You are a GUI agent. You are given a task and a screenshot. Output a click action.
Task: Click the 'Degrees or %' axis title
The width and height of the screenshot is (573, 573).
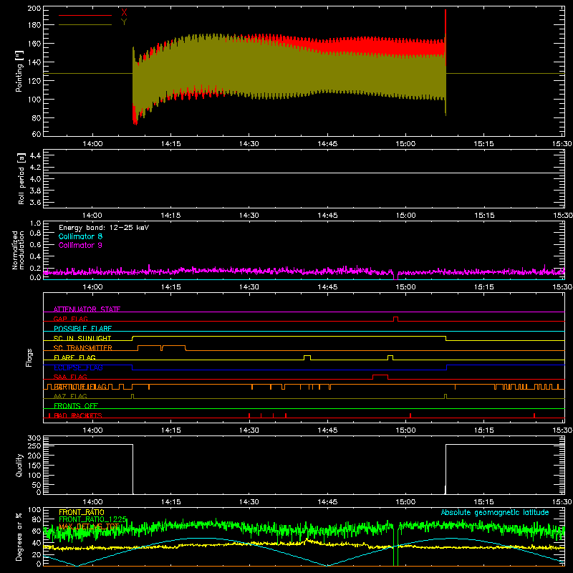click(x=19, y=536)
